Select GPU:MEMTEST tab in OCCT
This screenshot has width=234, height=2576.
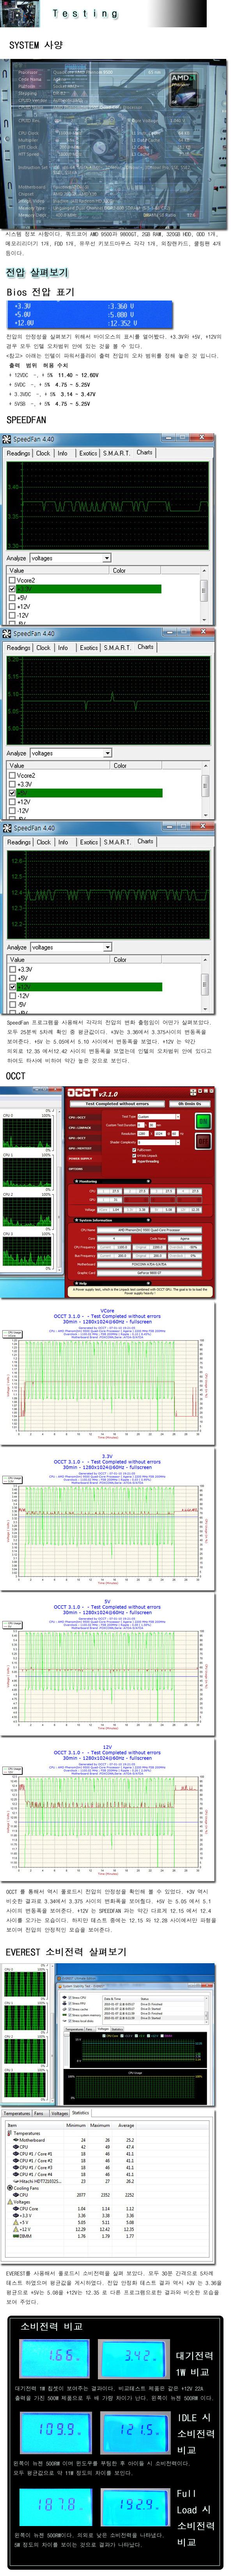tap(80, 1148)
